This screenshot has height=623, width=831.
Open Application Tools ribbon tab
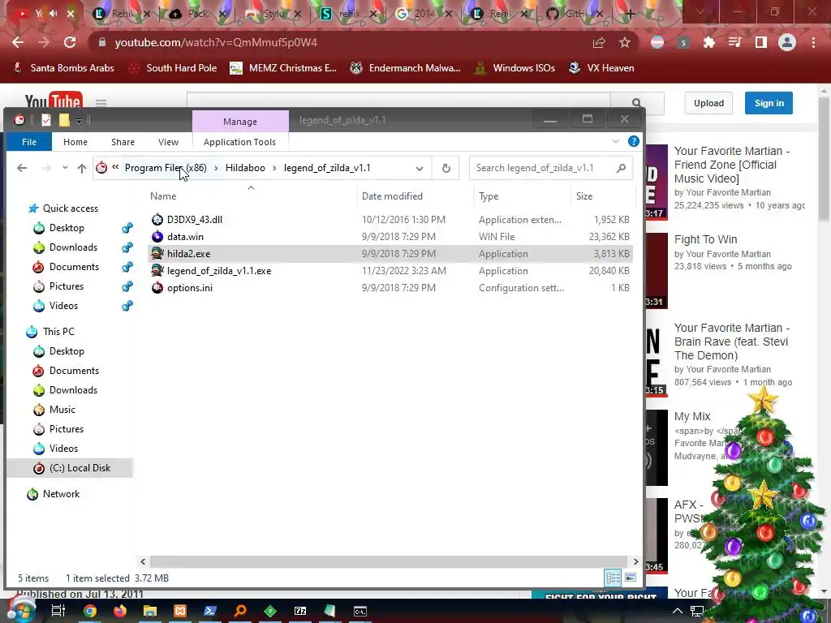click(x=239, y=141)
